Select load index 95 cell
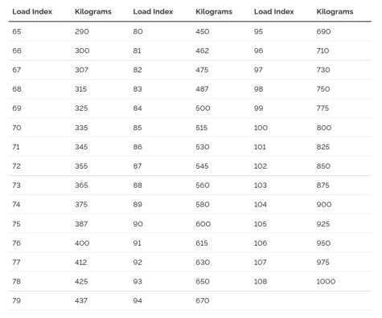 [258, 31]
